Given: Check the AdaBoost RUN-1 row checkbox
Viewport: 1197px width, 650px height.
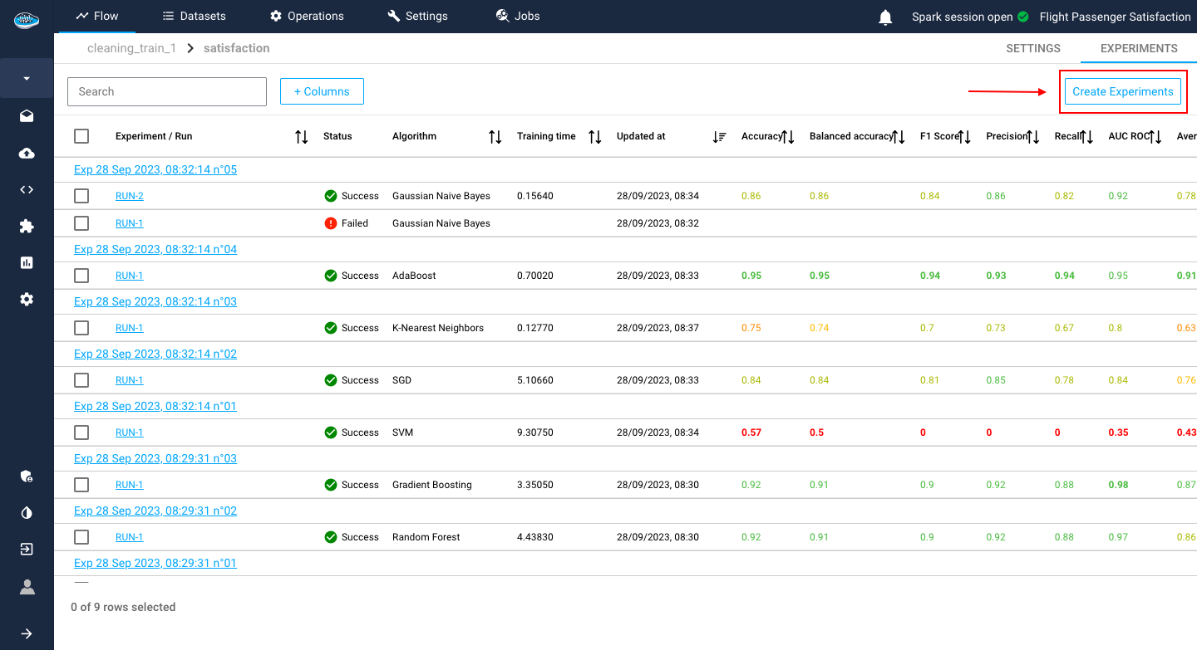Looking at the screenshot, I should coord(81,276).
